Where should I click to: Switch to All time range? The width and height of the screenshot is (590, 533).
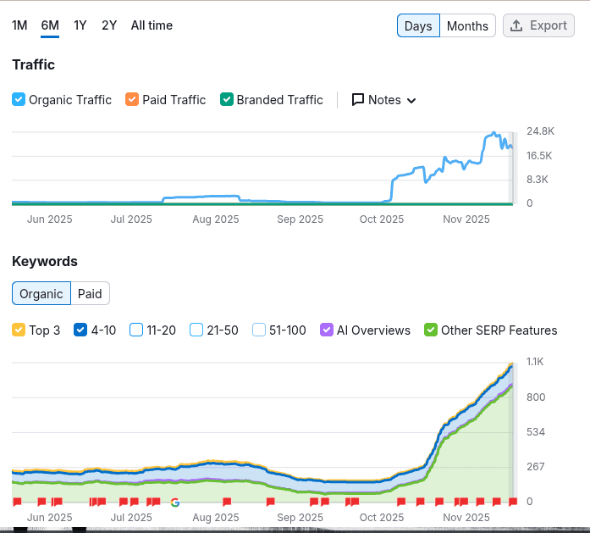tap(152, 25)
